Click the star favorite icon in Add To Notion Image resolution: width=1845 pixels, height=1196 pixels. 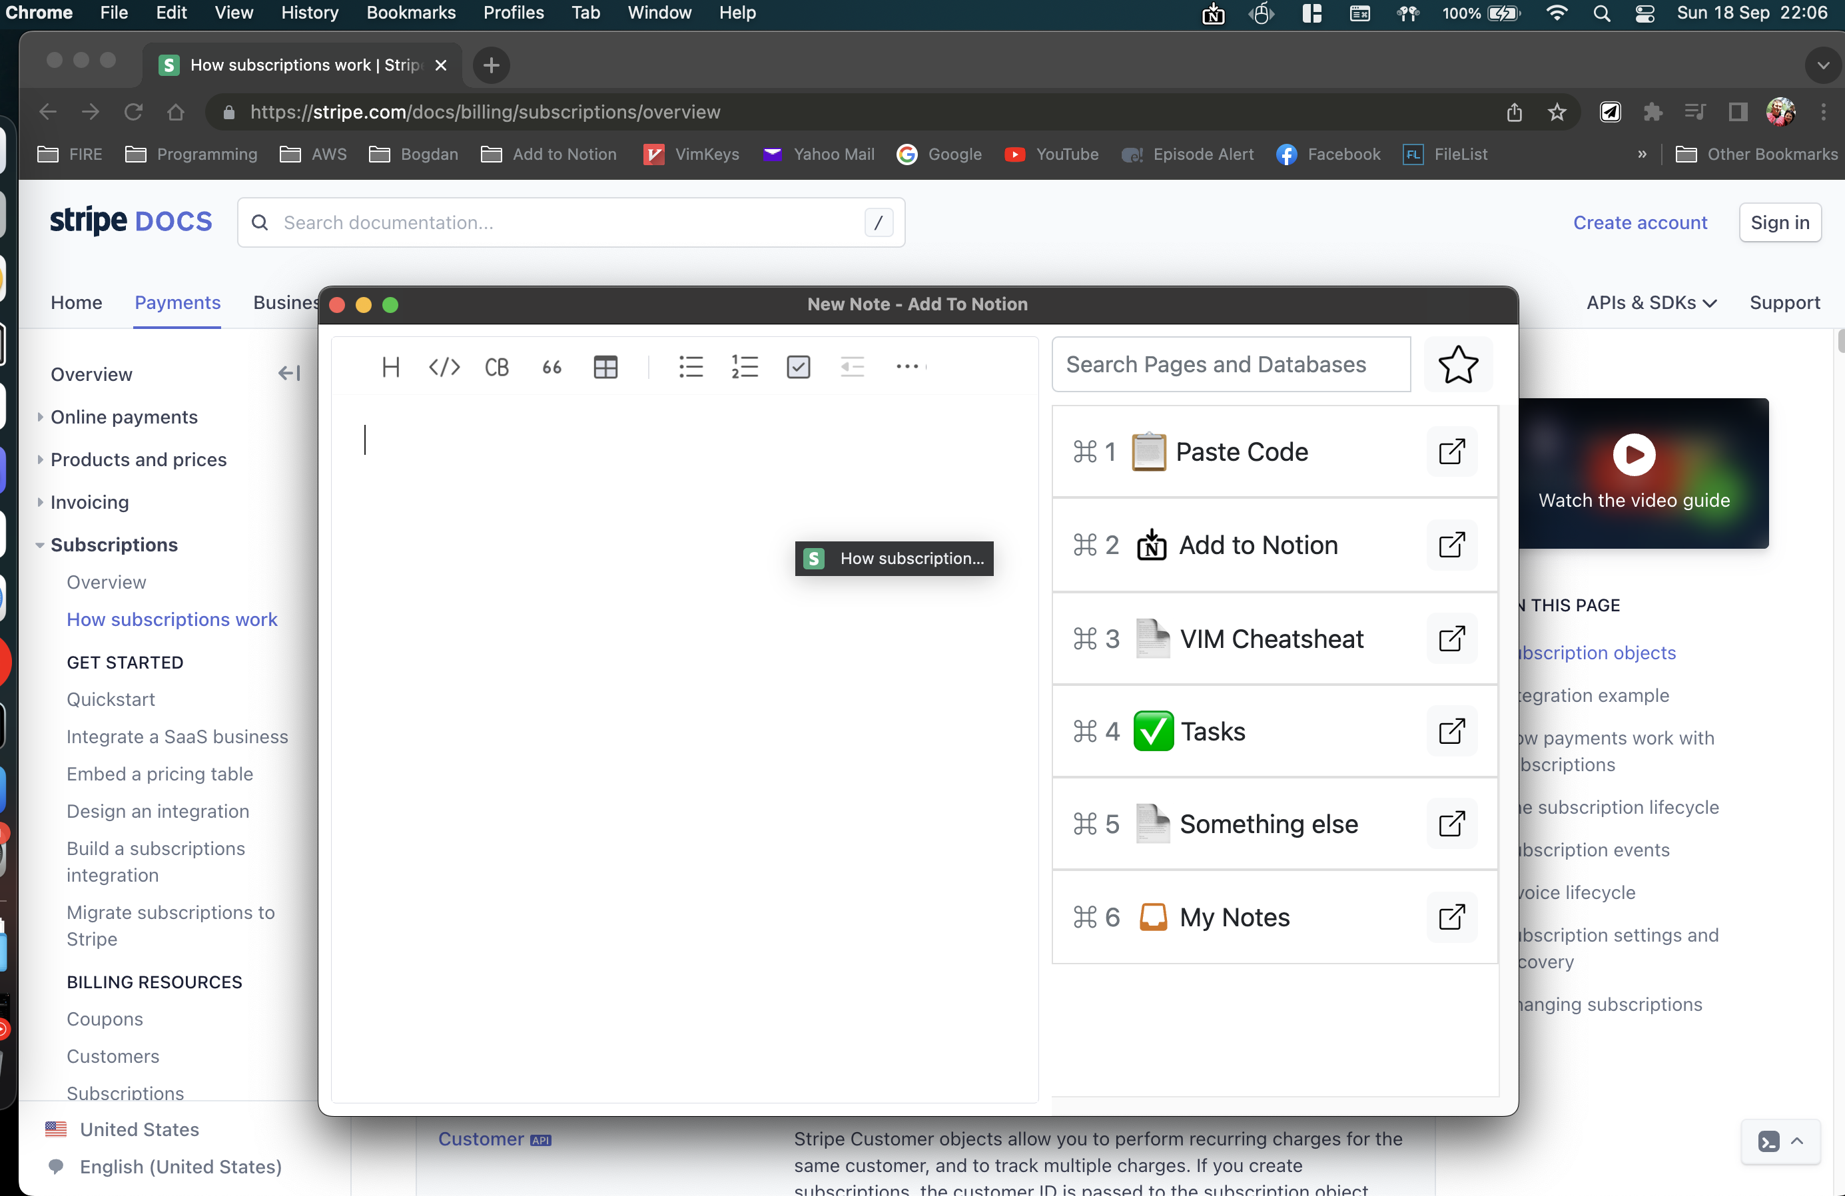coord(1458,364)
